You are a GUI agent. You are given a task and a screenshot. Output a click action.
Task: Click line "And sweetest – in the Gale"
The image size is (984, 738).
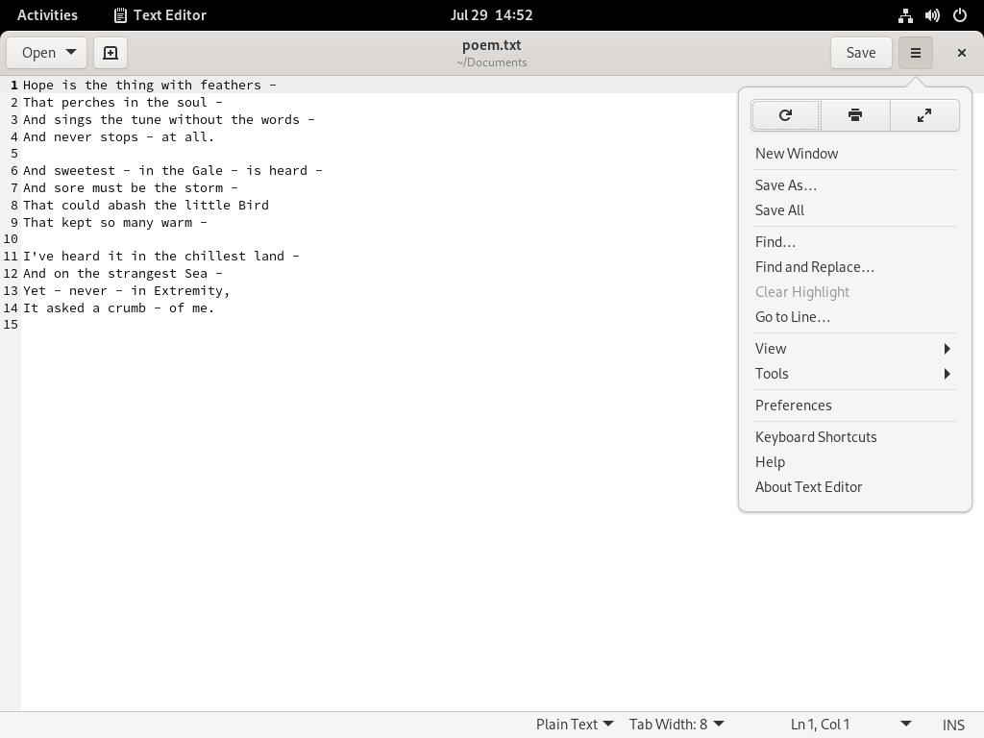[x=173, y=171]
